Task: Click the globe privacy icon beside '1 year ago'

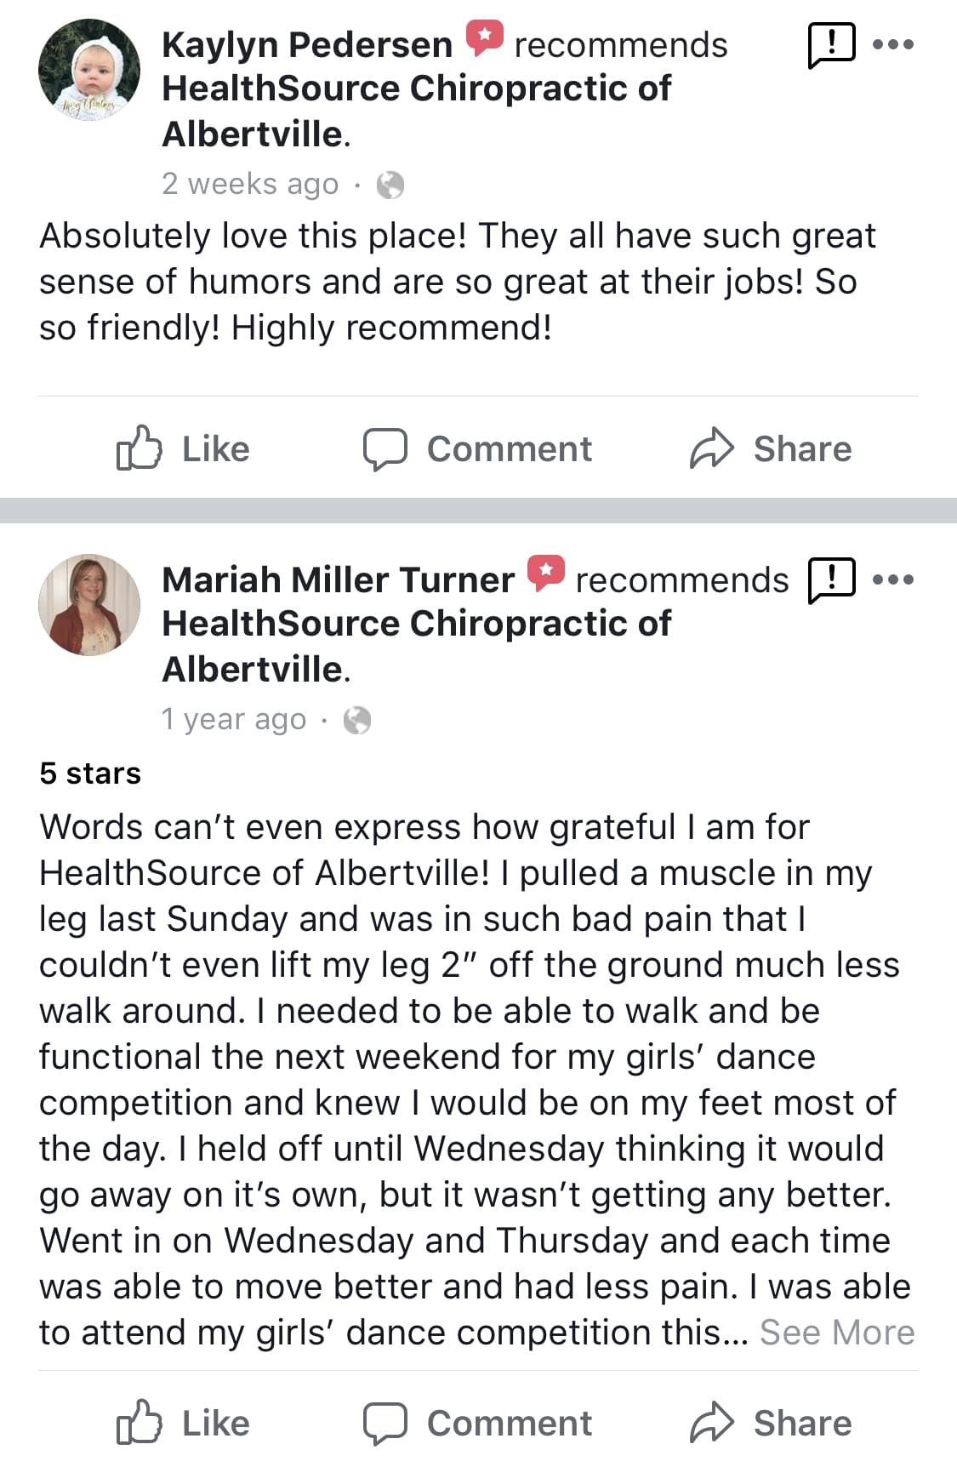Action: pyautogui.click(x=357, y=720)
